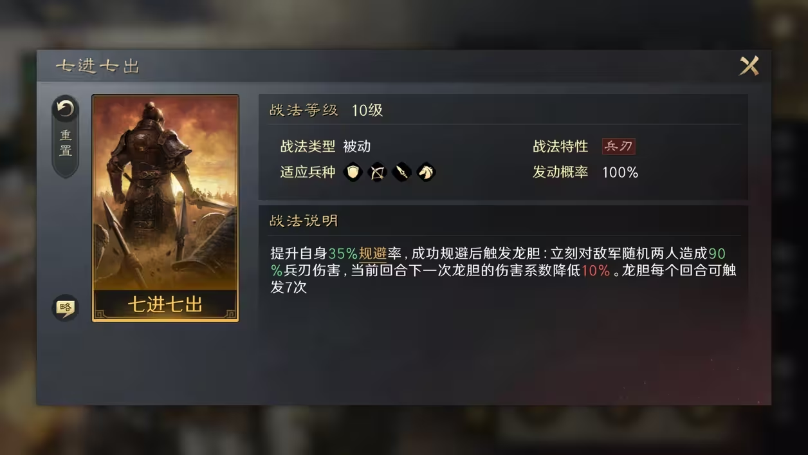Image resolution: width=808 pixels, height=455 pixels.
Task: Select the horse cavalry troop icon
Action: point(426,172)
